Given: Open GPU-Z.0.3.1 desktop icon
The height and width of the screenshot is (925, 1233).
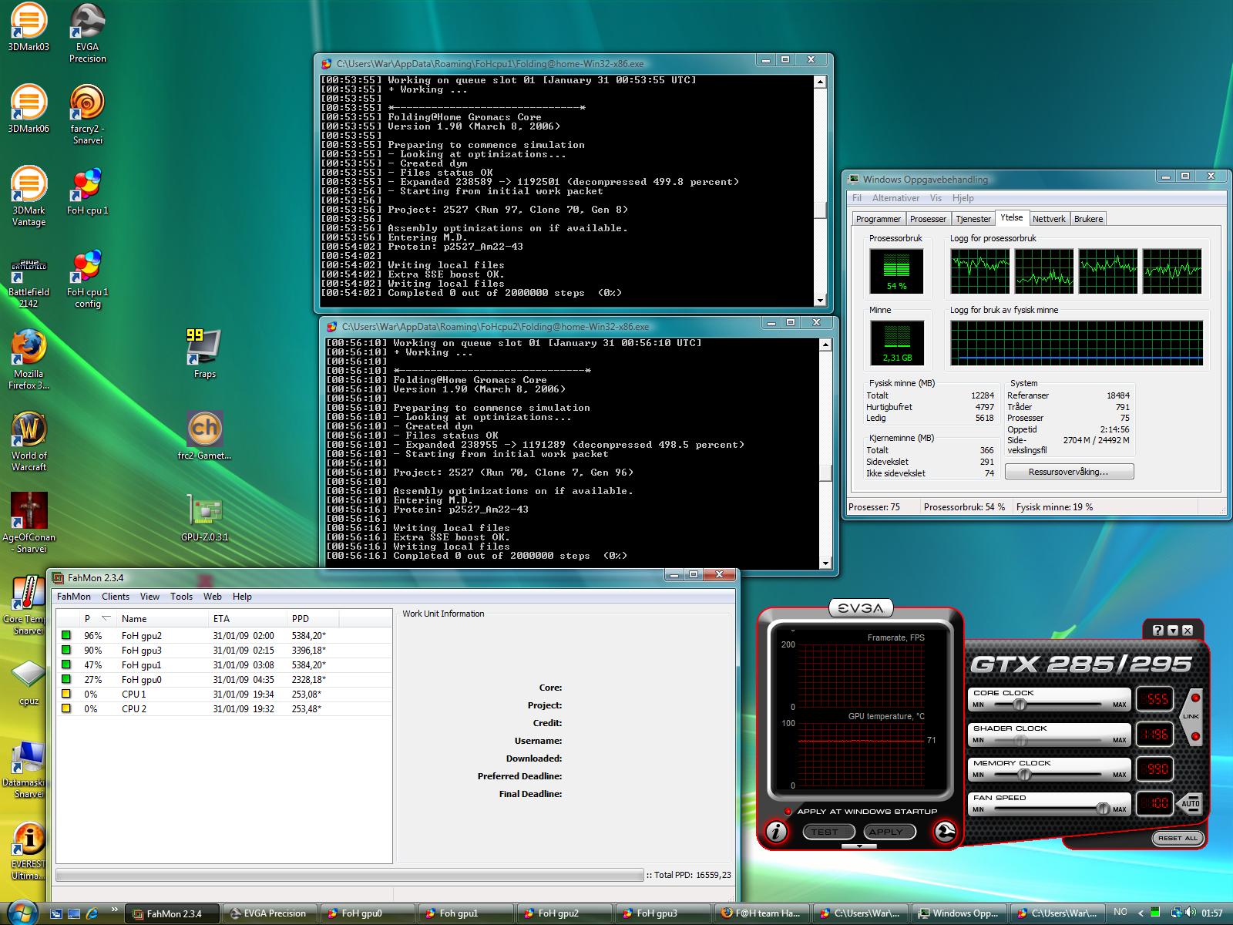Looking at the screenshot, I should pos(204,518).
